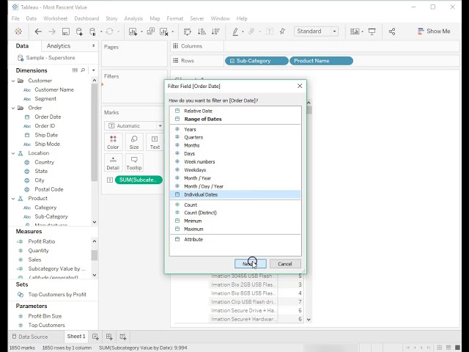Click the Next button in filter dialog
The width and height of the screenshot is (469, 352).
(x=251, y=264)
